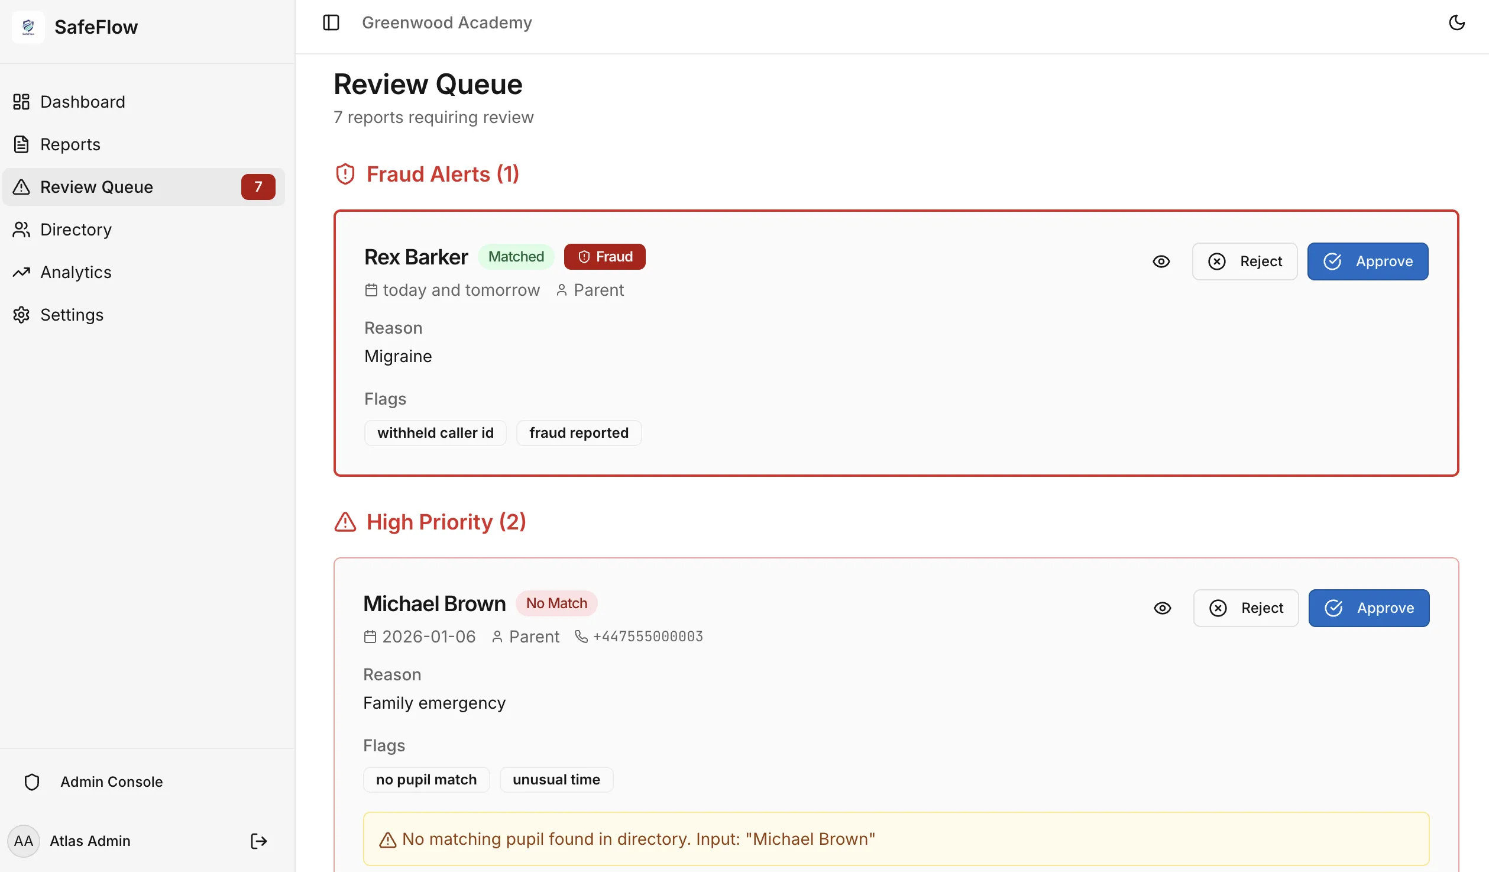Viewport: 1489px width, 872px height.
Task: Click the No Match badge
Action: [x=556, y=603]
